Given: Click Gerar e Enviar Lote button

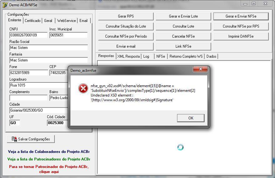Looking at the screenshot, I should [x=183, y=16].
